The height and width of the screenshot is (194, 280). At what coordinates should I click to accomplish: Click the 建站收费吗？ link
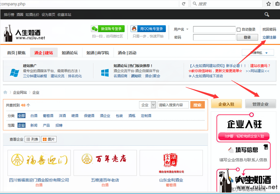[260, 66]
